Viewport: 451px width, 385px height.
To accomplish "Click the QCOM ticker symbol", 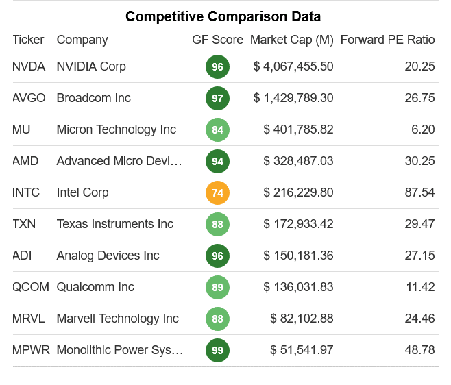I will pyautogui.click(x=32, y=287).
